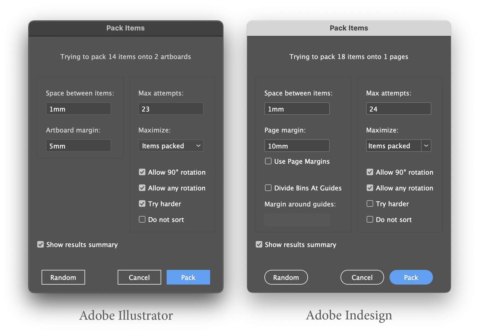Click Artboard margin label

click(73, 130)
